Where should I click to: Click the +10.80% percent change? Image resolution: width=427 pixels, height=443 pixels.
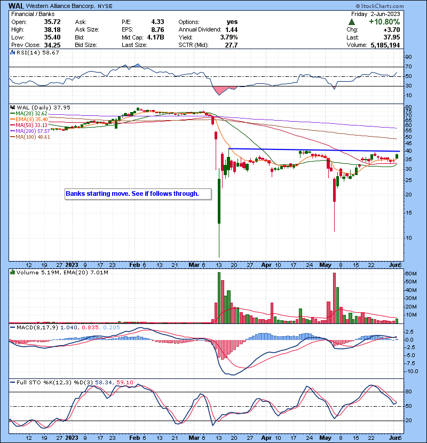[x=384, y=22]
